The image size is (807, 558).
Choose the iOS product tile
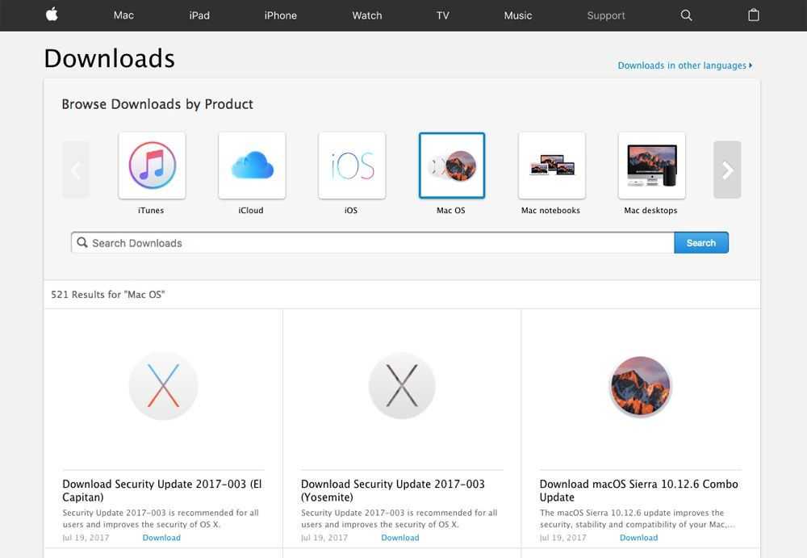point(352,166)
